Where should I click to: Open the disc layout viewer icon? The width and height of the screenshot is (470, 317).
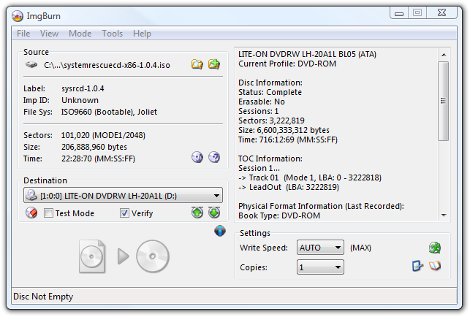197,157
